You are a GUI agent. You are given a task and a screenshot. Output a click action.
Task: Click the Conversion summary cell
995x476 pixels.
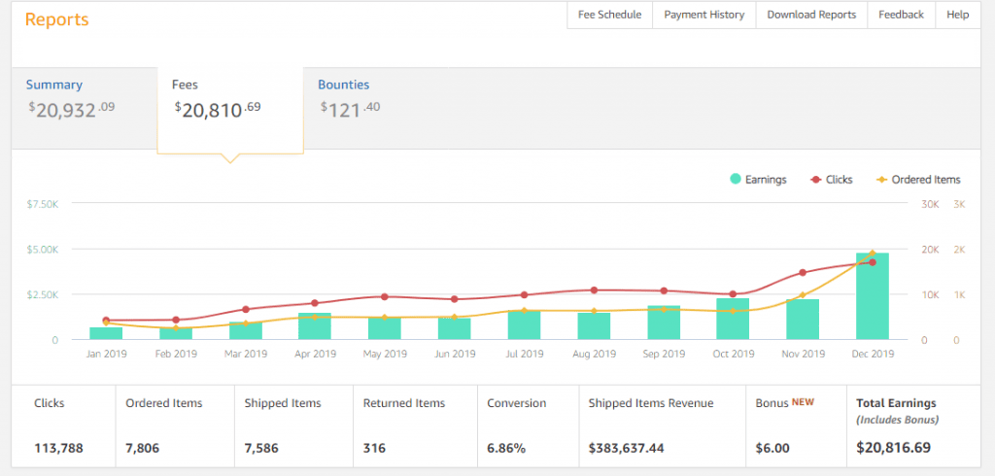(x=528, y=425)
